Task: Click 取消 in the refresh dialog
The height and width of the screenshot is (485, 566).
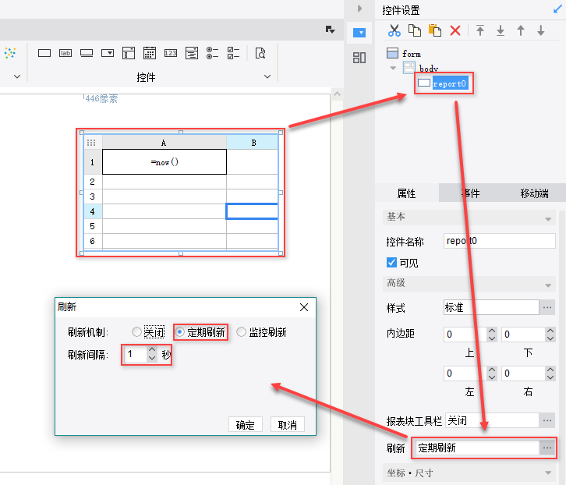Action: click(x=288, y=425)
